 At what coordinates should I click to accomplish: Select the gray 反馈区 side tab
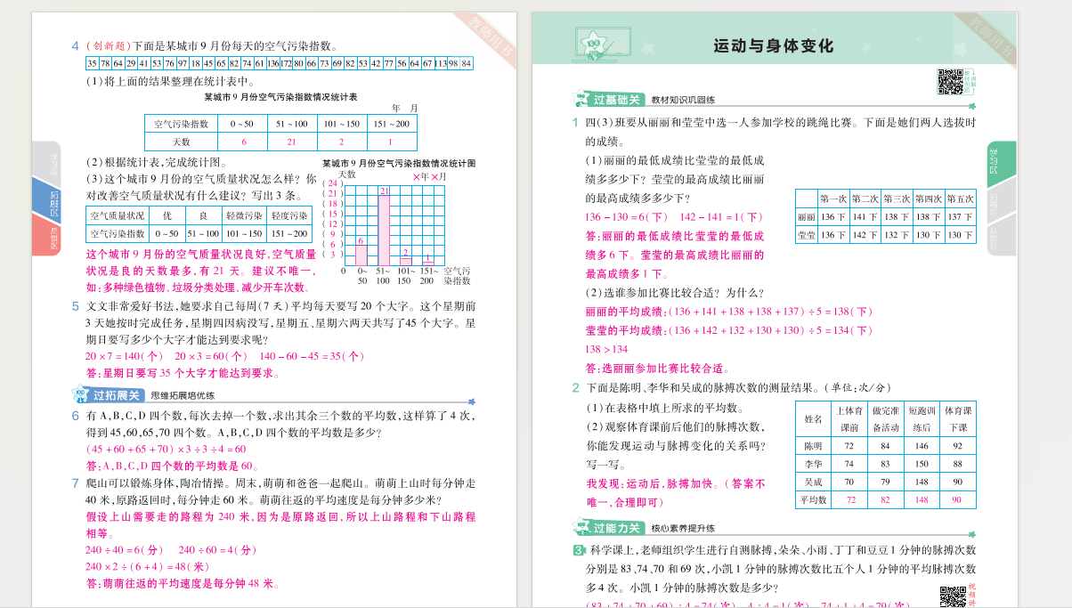[x=1002, y=236]
